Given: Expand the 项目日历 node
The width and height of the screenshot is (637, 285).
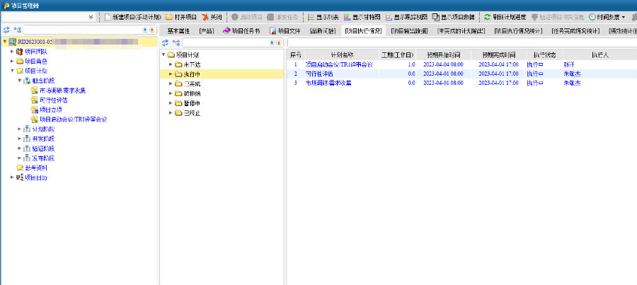Looking at the screenshot, I should click(12, 178).
